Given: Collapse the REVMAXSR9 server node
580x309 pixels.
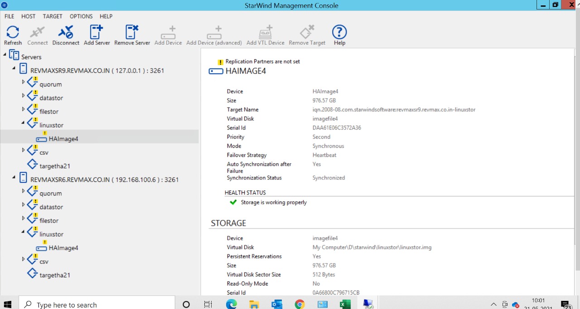Looking at the screenshot, I should point(14,68).
